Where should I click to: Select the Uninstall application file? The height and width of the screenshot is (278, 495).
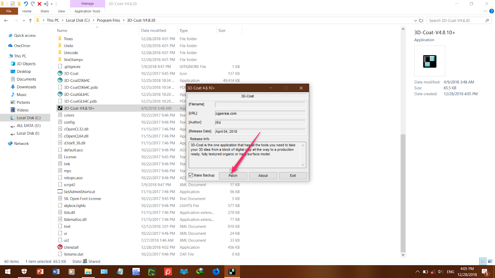[x=71, y=247]
